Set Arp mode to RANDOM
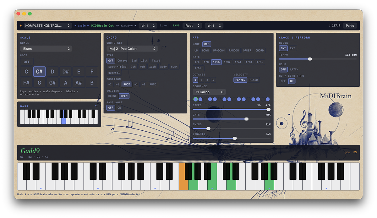The width and height of the screenshot is (377, 218). click(x=234, y=50)
